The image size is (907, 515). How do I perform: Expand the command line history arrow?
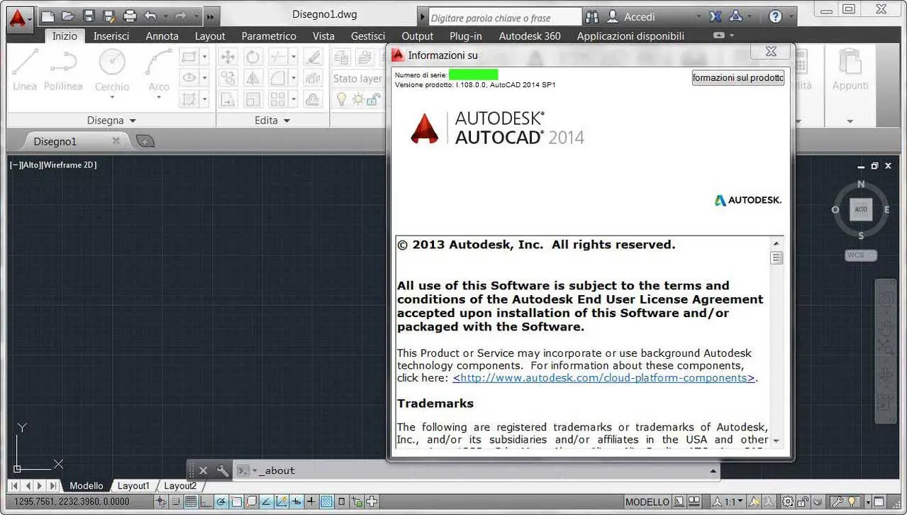pyautogui.click(x=713, y=470)
